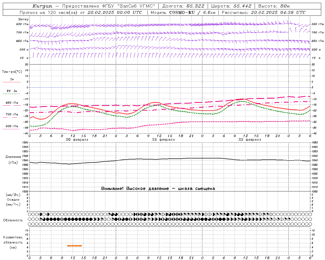Viewport: 325px width, 260px height.
Task: Click the Облачность cloudiness label
Action: click(x=13, y=220)
